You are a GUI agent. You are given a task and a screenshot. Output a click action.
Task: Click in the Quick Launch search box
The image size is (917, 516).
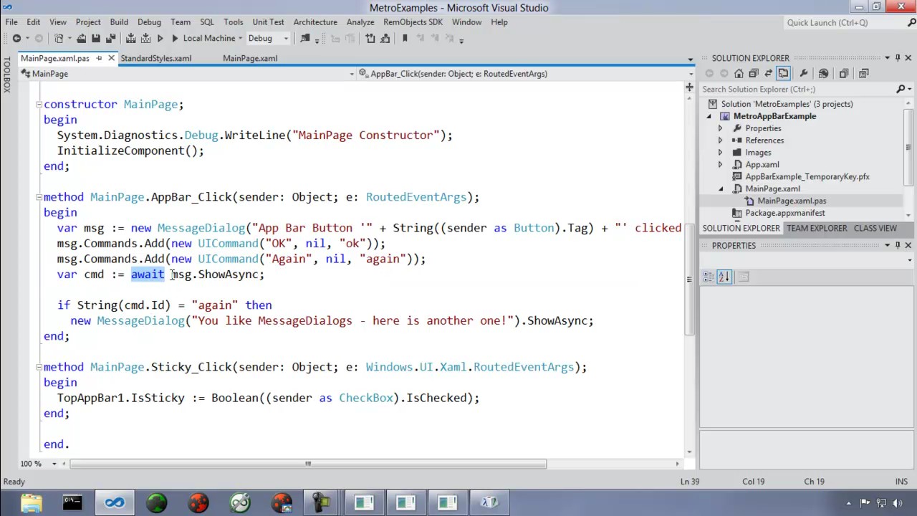pyautogui.click(x=844, y=22)
